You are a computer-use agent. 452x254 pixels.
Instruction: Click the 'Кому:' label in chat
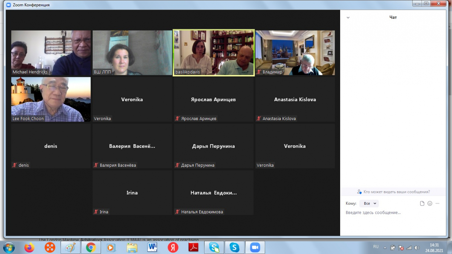351,204
